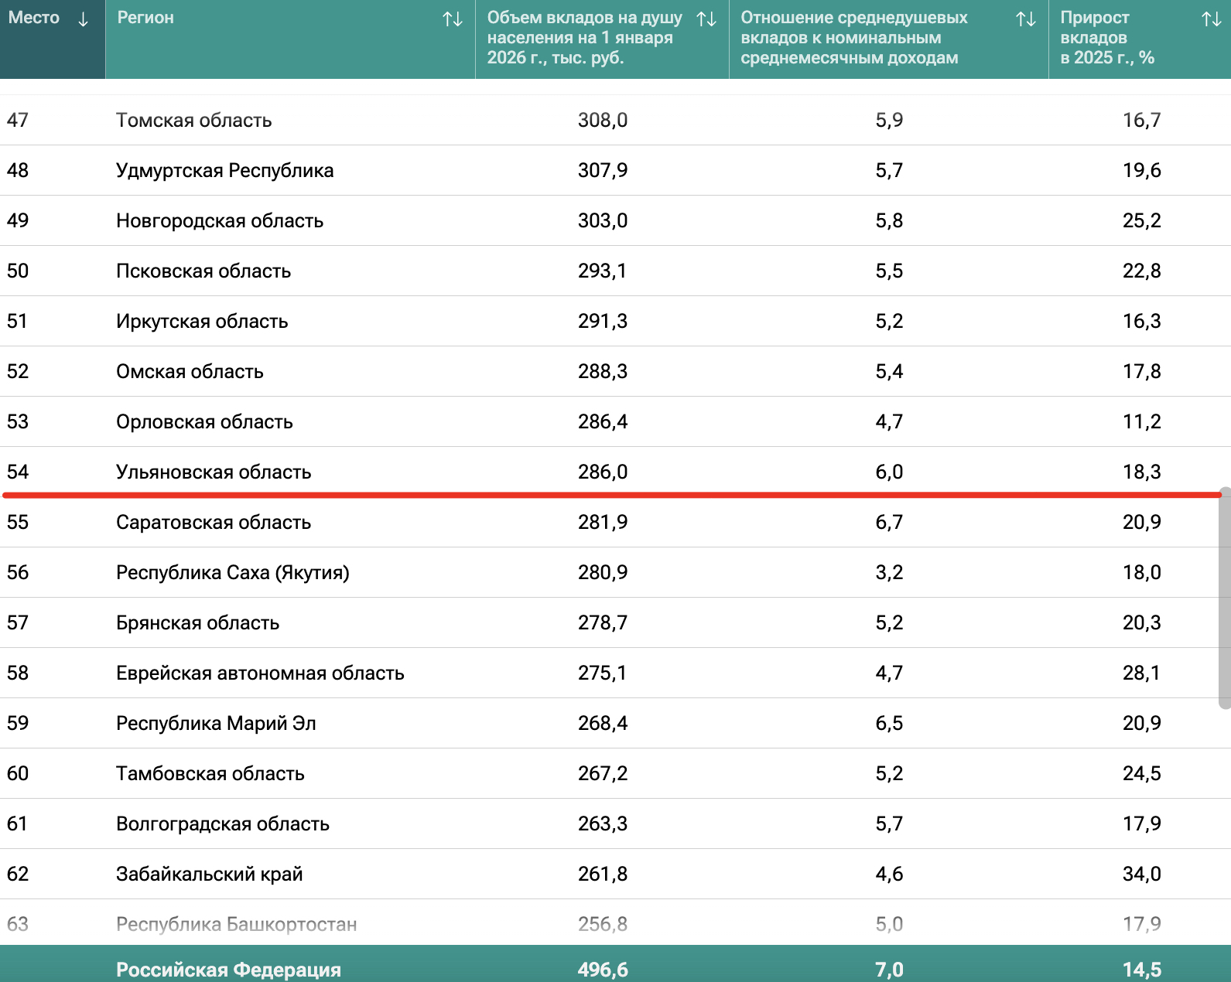Click sort arrows icon in Регион header
Screen dimensions: 1231x982
[453, 19]
